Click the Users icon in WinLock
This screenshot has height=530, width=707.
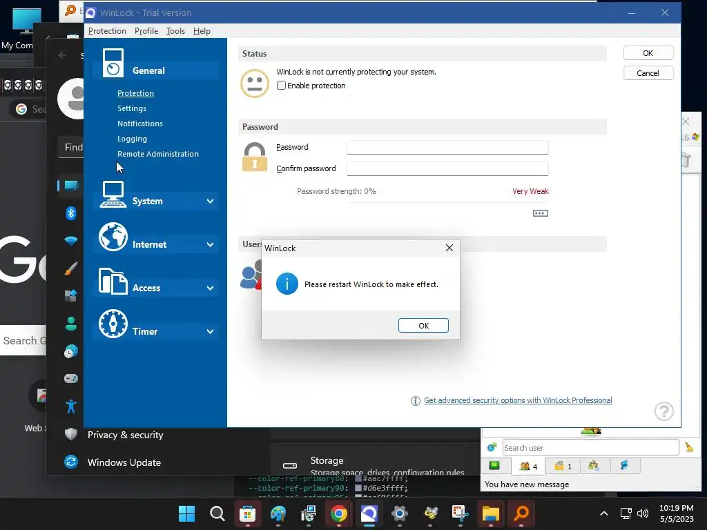pos(251,275)
